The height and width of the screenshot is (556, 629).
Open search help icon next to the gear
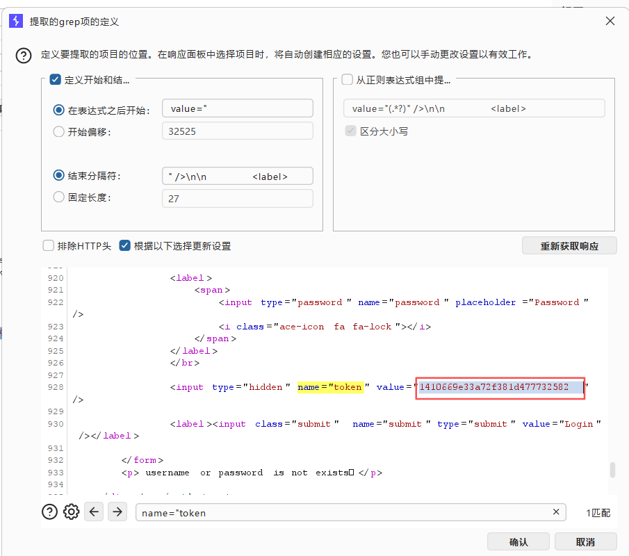click(x=50, y=512)
